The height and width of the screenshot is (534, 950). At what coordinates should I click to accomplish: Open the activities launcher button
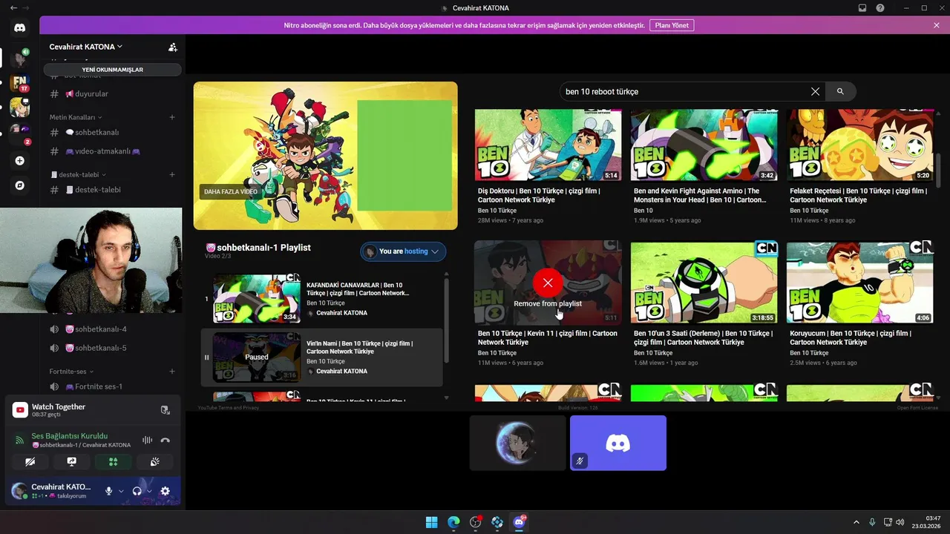pyautogui.click(x=113, y=461)
